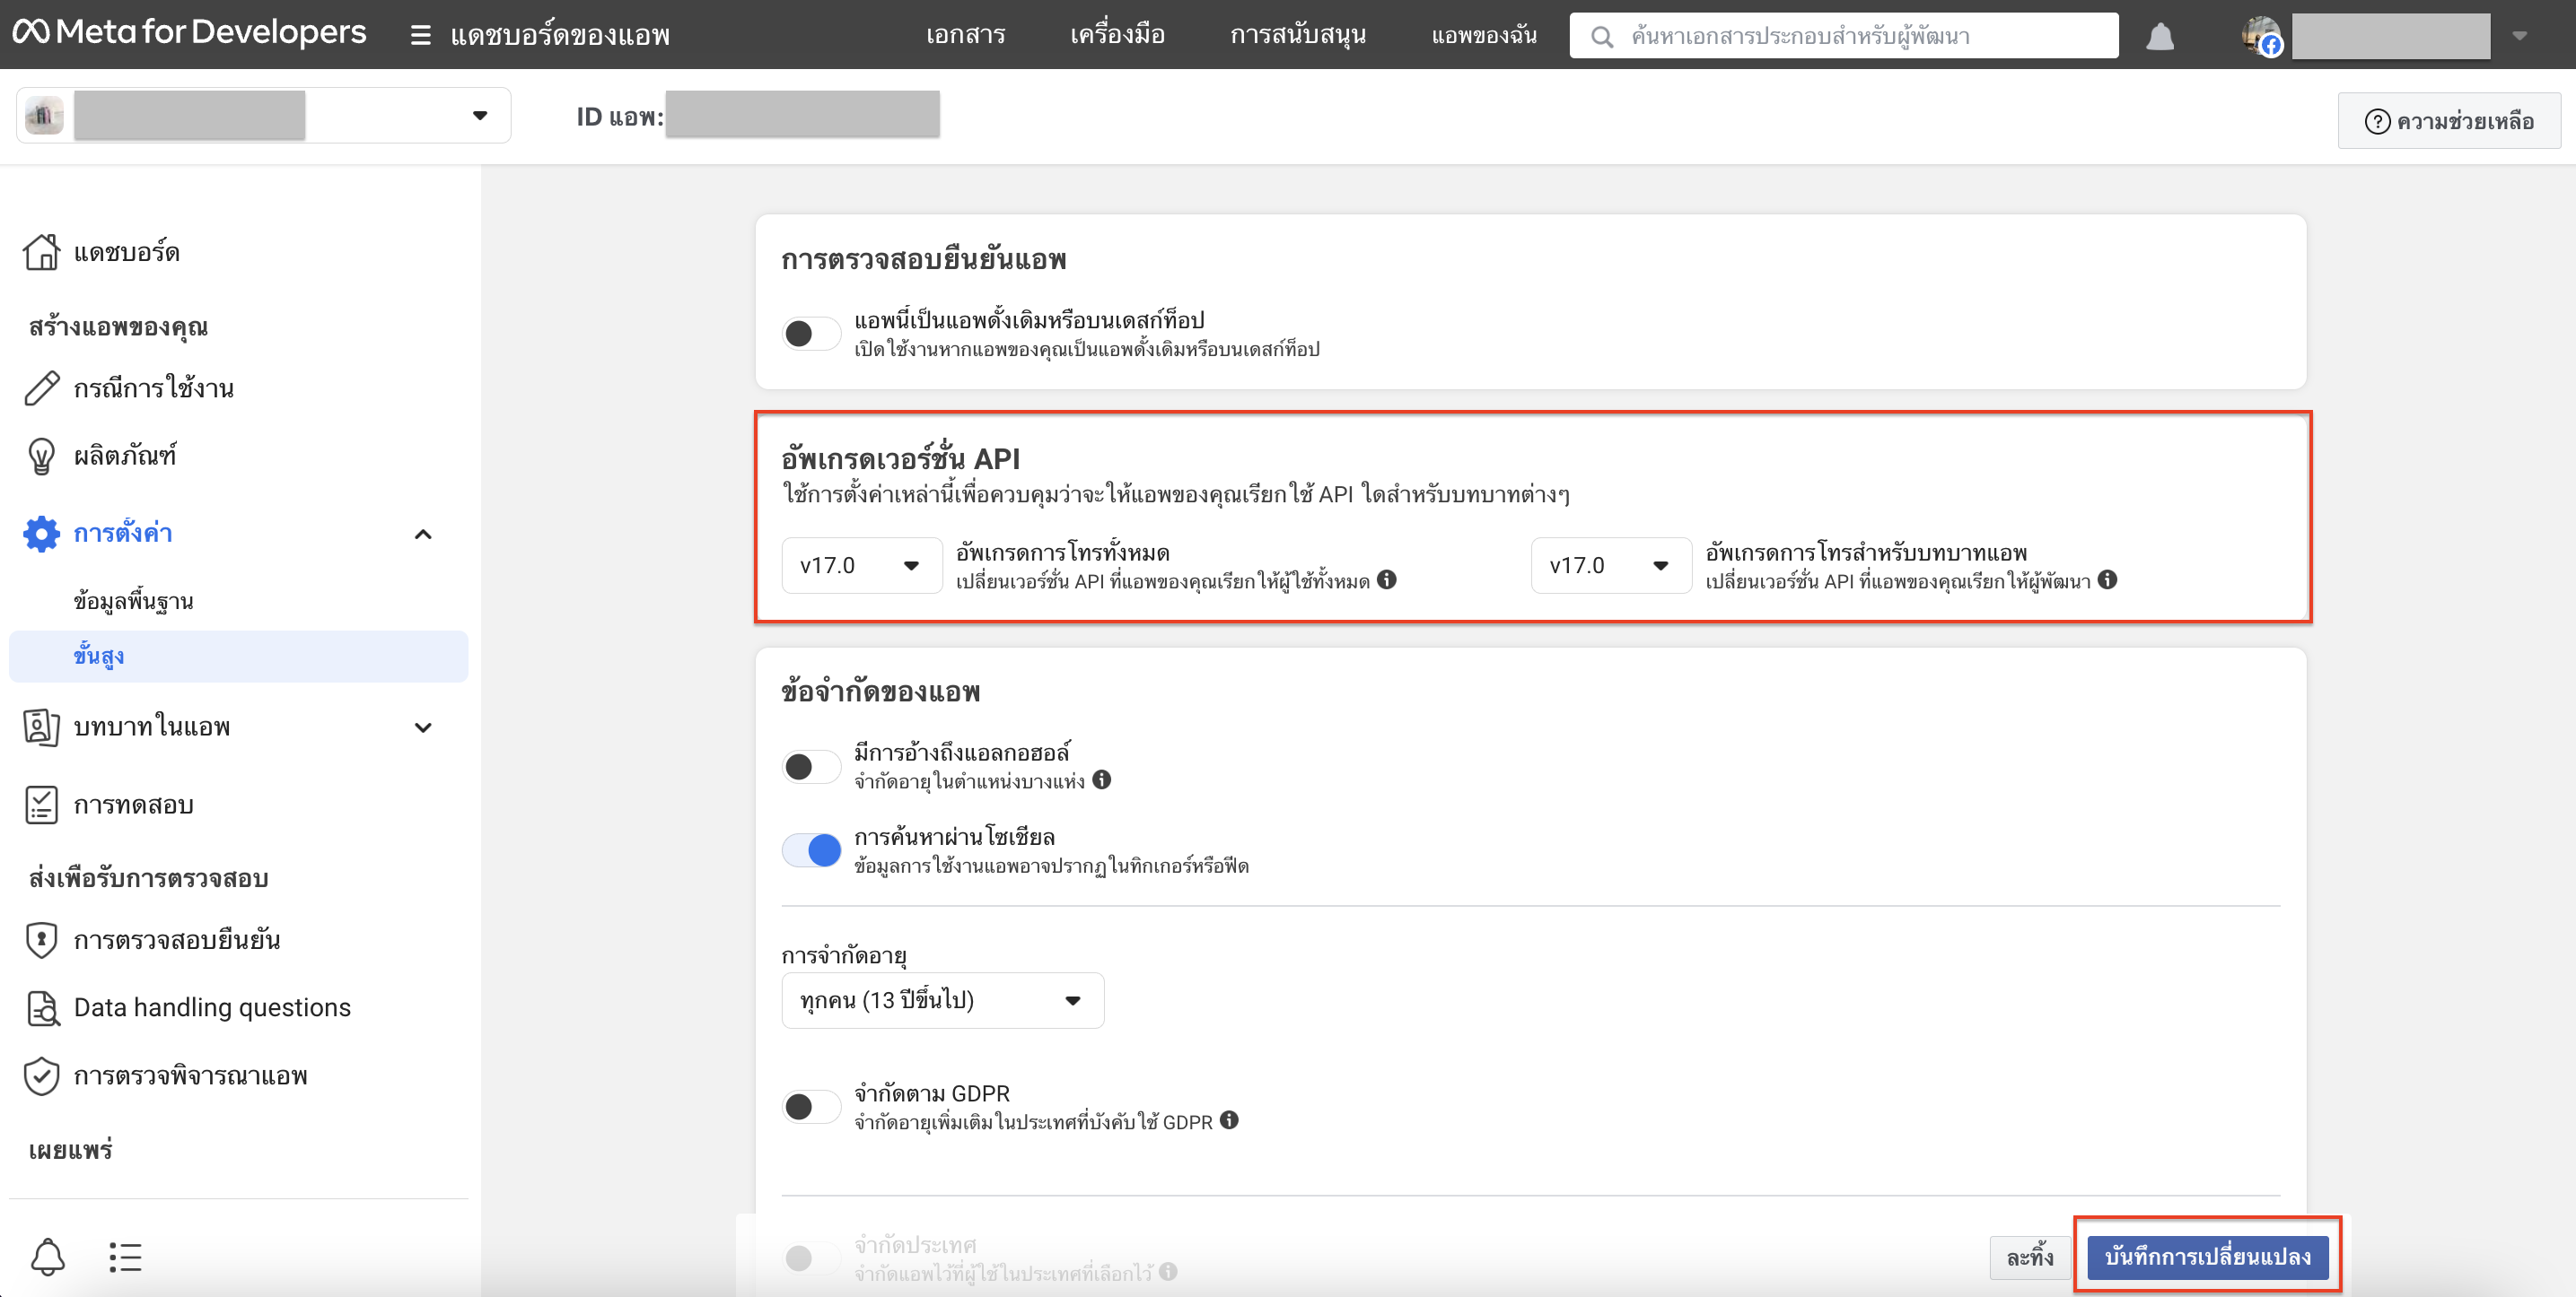Toggle แอพนี้เป็นแอพดั้งเดิมหรือบนเดสก์ท็อป switch
Image resolution: width=2576 pixels, height=1297 pixels.
click(x=811, y=333)
